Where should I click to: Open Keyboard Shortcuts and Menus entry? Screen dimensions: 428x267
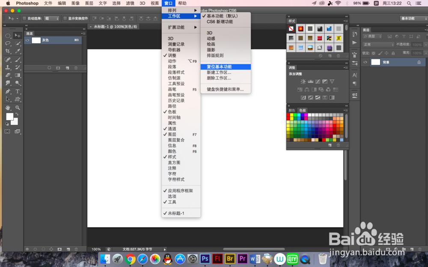coord(226,89)
